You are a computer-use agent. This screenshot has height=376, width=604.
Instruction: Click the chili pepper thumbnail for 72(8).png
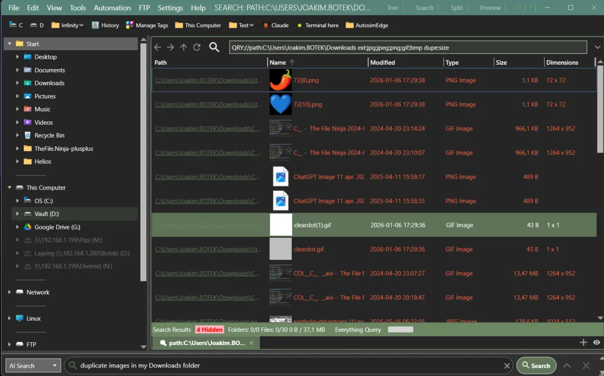281,80
